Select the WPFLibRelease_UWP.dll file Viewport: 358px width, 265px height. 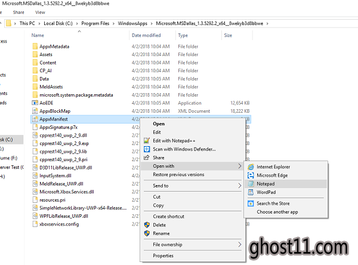64,216
